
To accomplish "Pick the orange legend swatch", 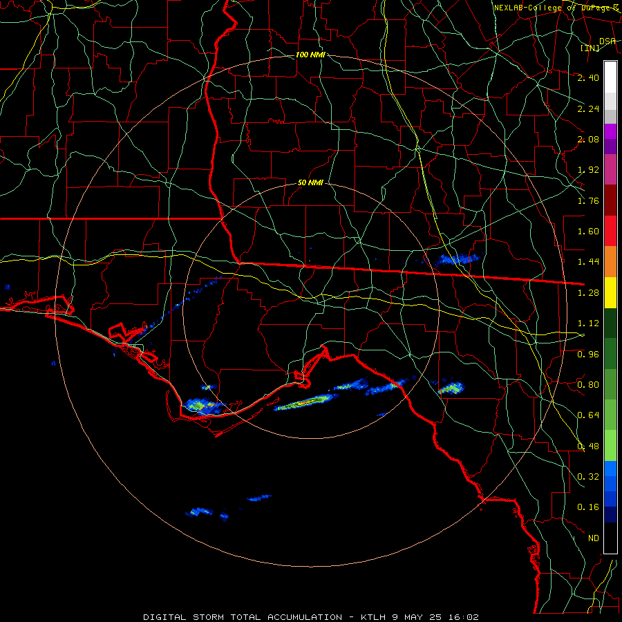I will point(610,262).
